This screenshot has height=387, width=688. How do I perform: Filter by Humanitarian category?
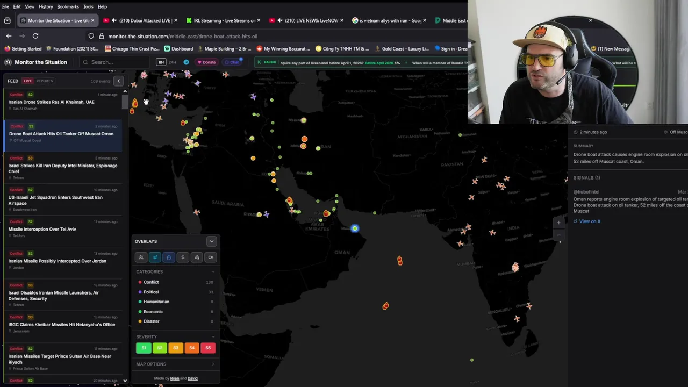point(175,302)
